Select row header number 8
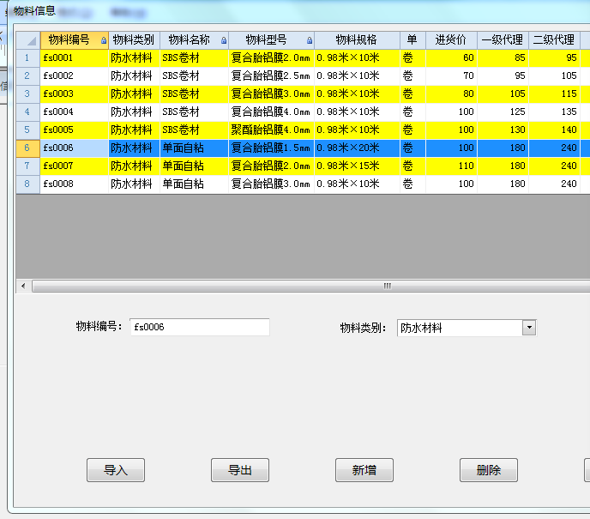The width and height of the screenshot is (590, 519). 27,184
